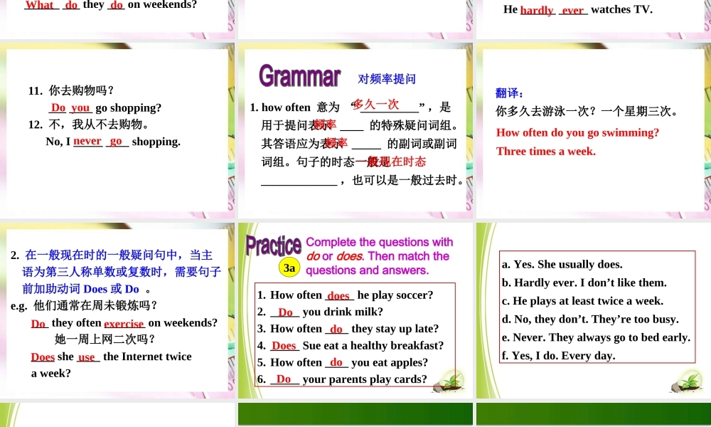The height and width of the screenshot is (427, 711).
Task: Open the slide about Does or Do rule
Action: click(117, 310)
